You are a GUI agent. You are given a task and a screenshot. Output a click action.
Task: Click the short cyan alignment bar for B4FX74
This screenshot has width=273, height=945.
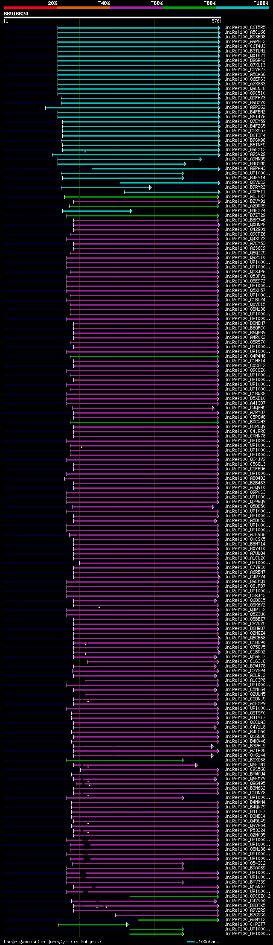[x=97, y=210]
